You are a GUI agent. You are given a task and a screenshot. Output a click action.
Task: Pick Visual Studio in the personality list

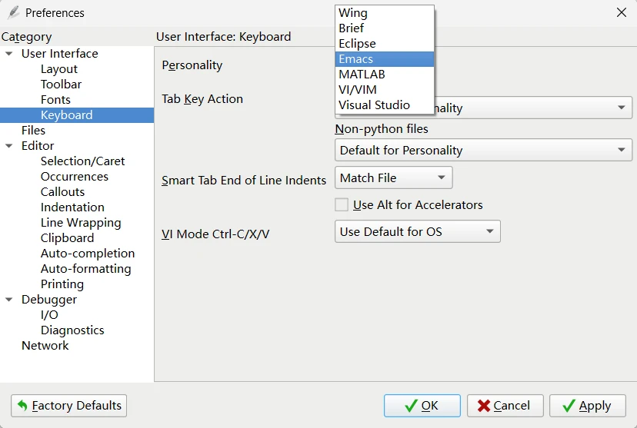tap(385, 105)
